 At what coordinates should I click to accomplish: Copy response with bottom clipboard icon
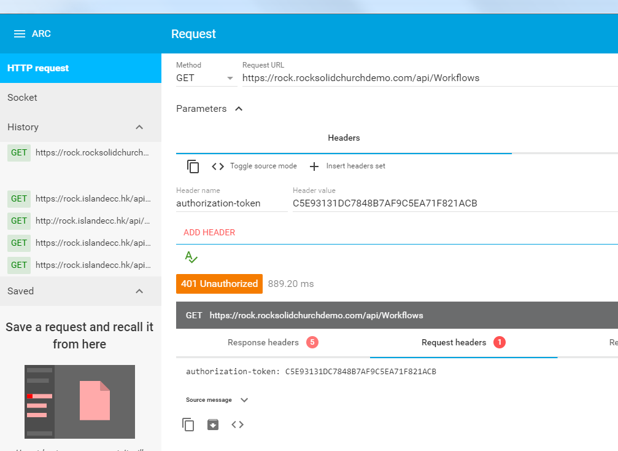(188, 425)
